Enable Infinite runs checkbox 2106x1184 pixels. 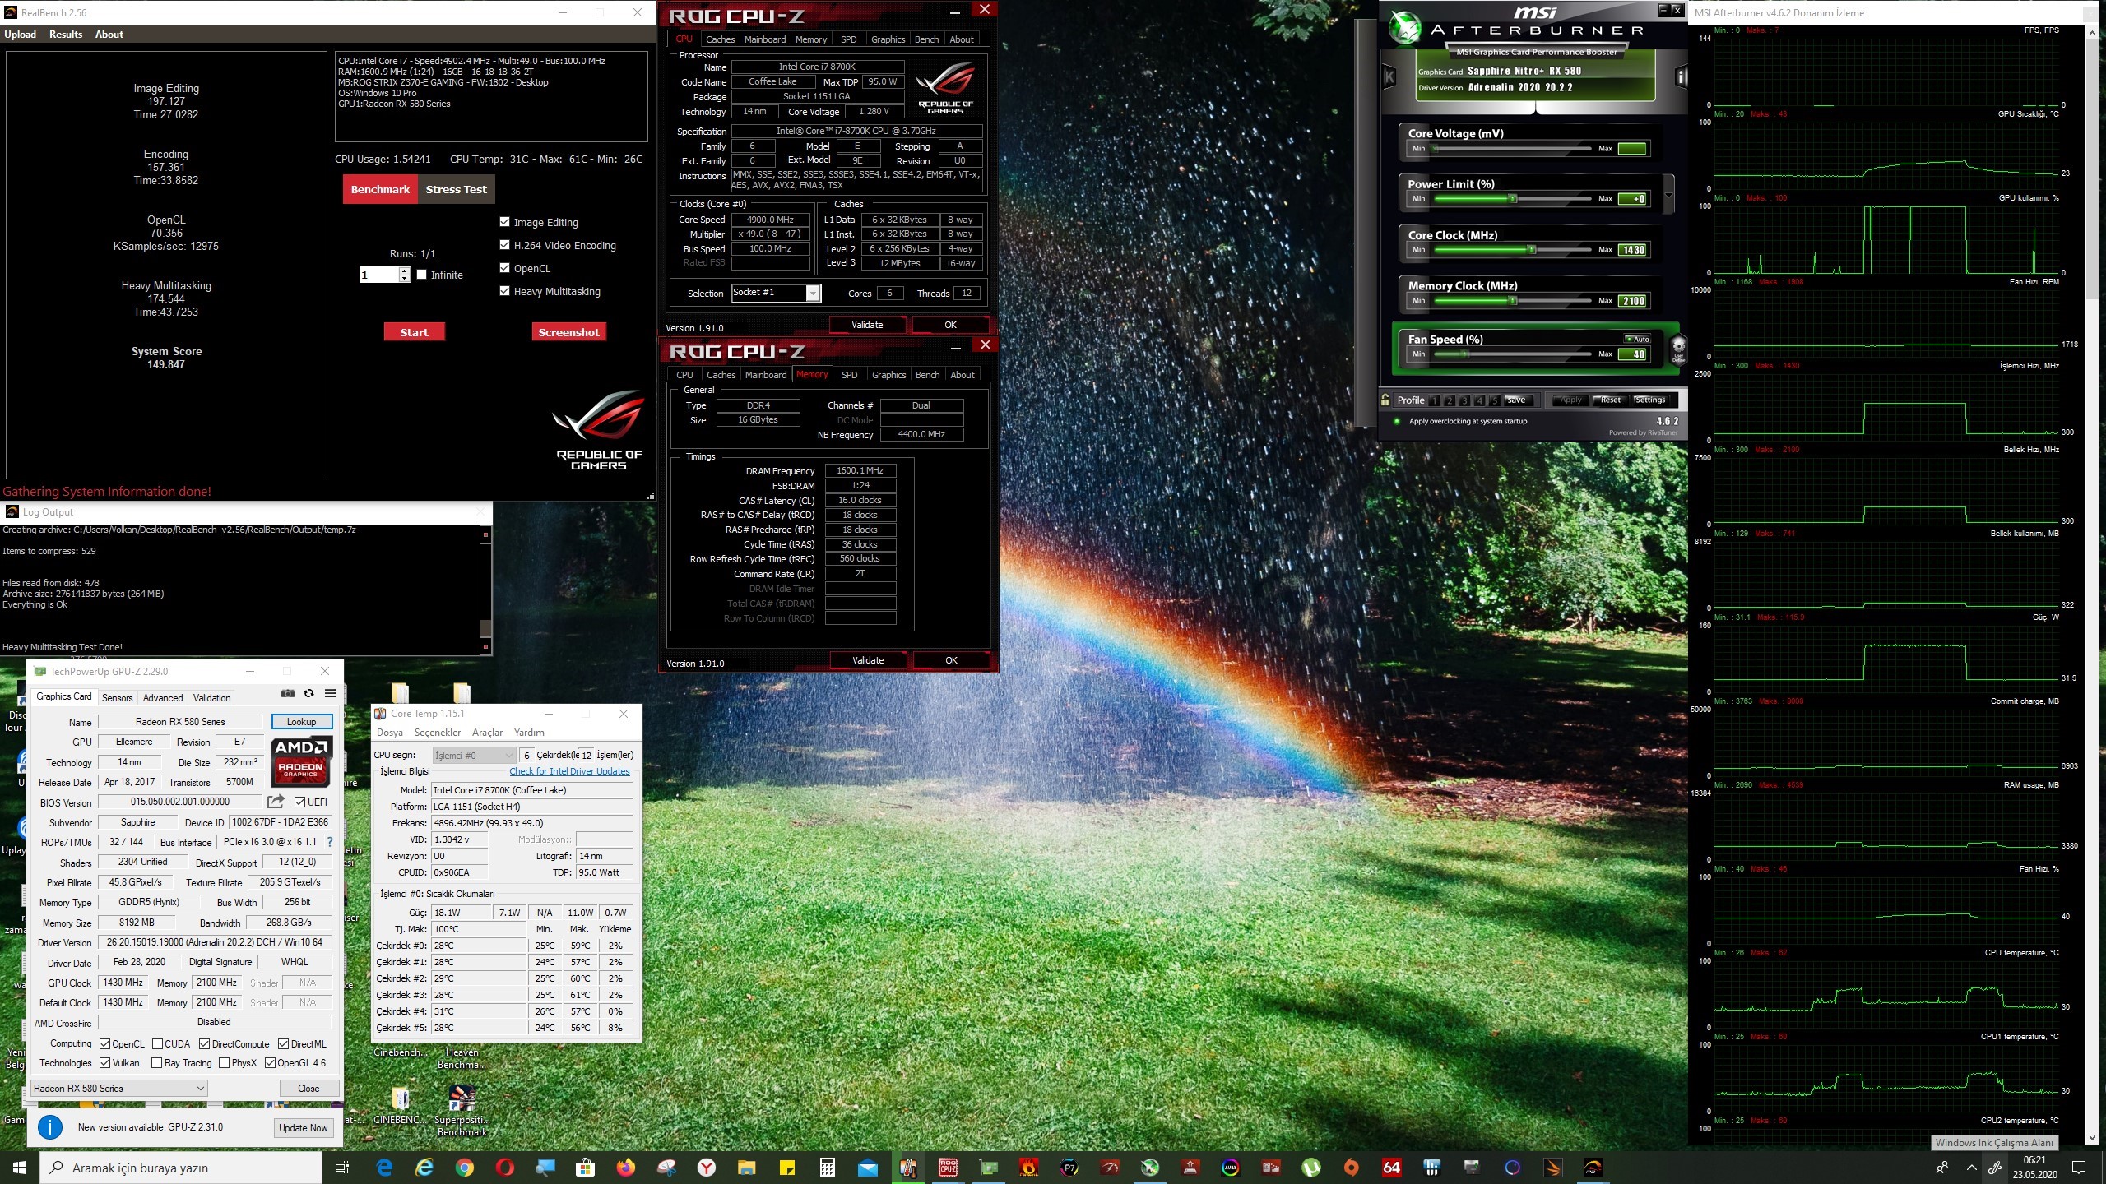(422, 275)
